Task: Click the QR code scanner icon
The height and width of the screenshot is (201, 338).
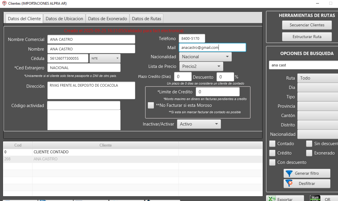Action: 315,199
